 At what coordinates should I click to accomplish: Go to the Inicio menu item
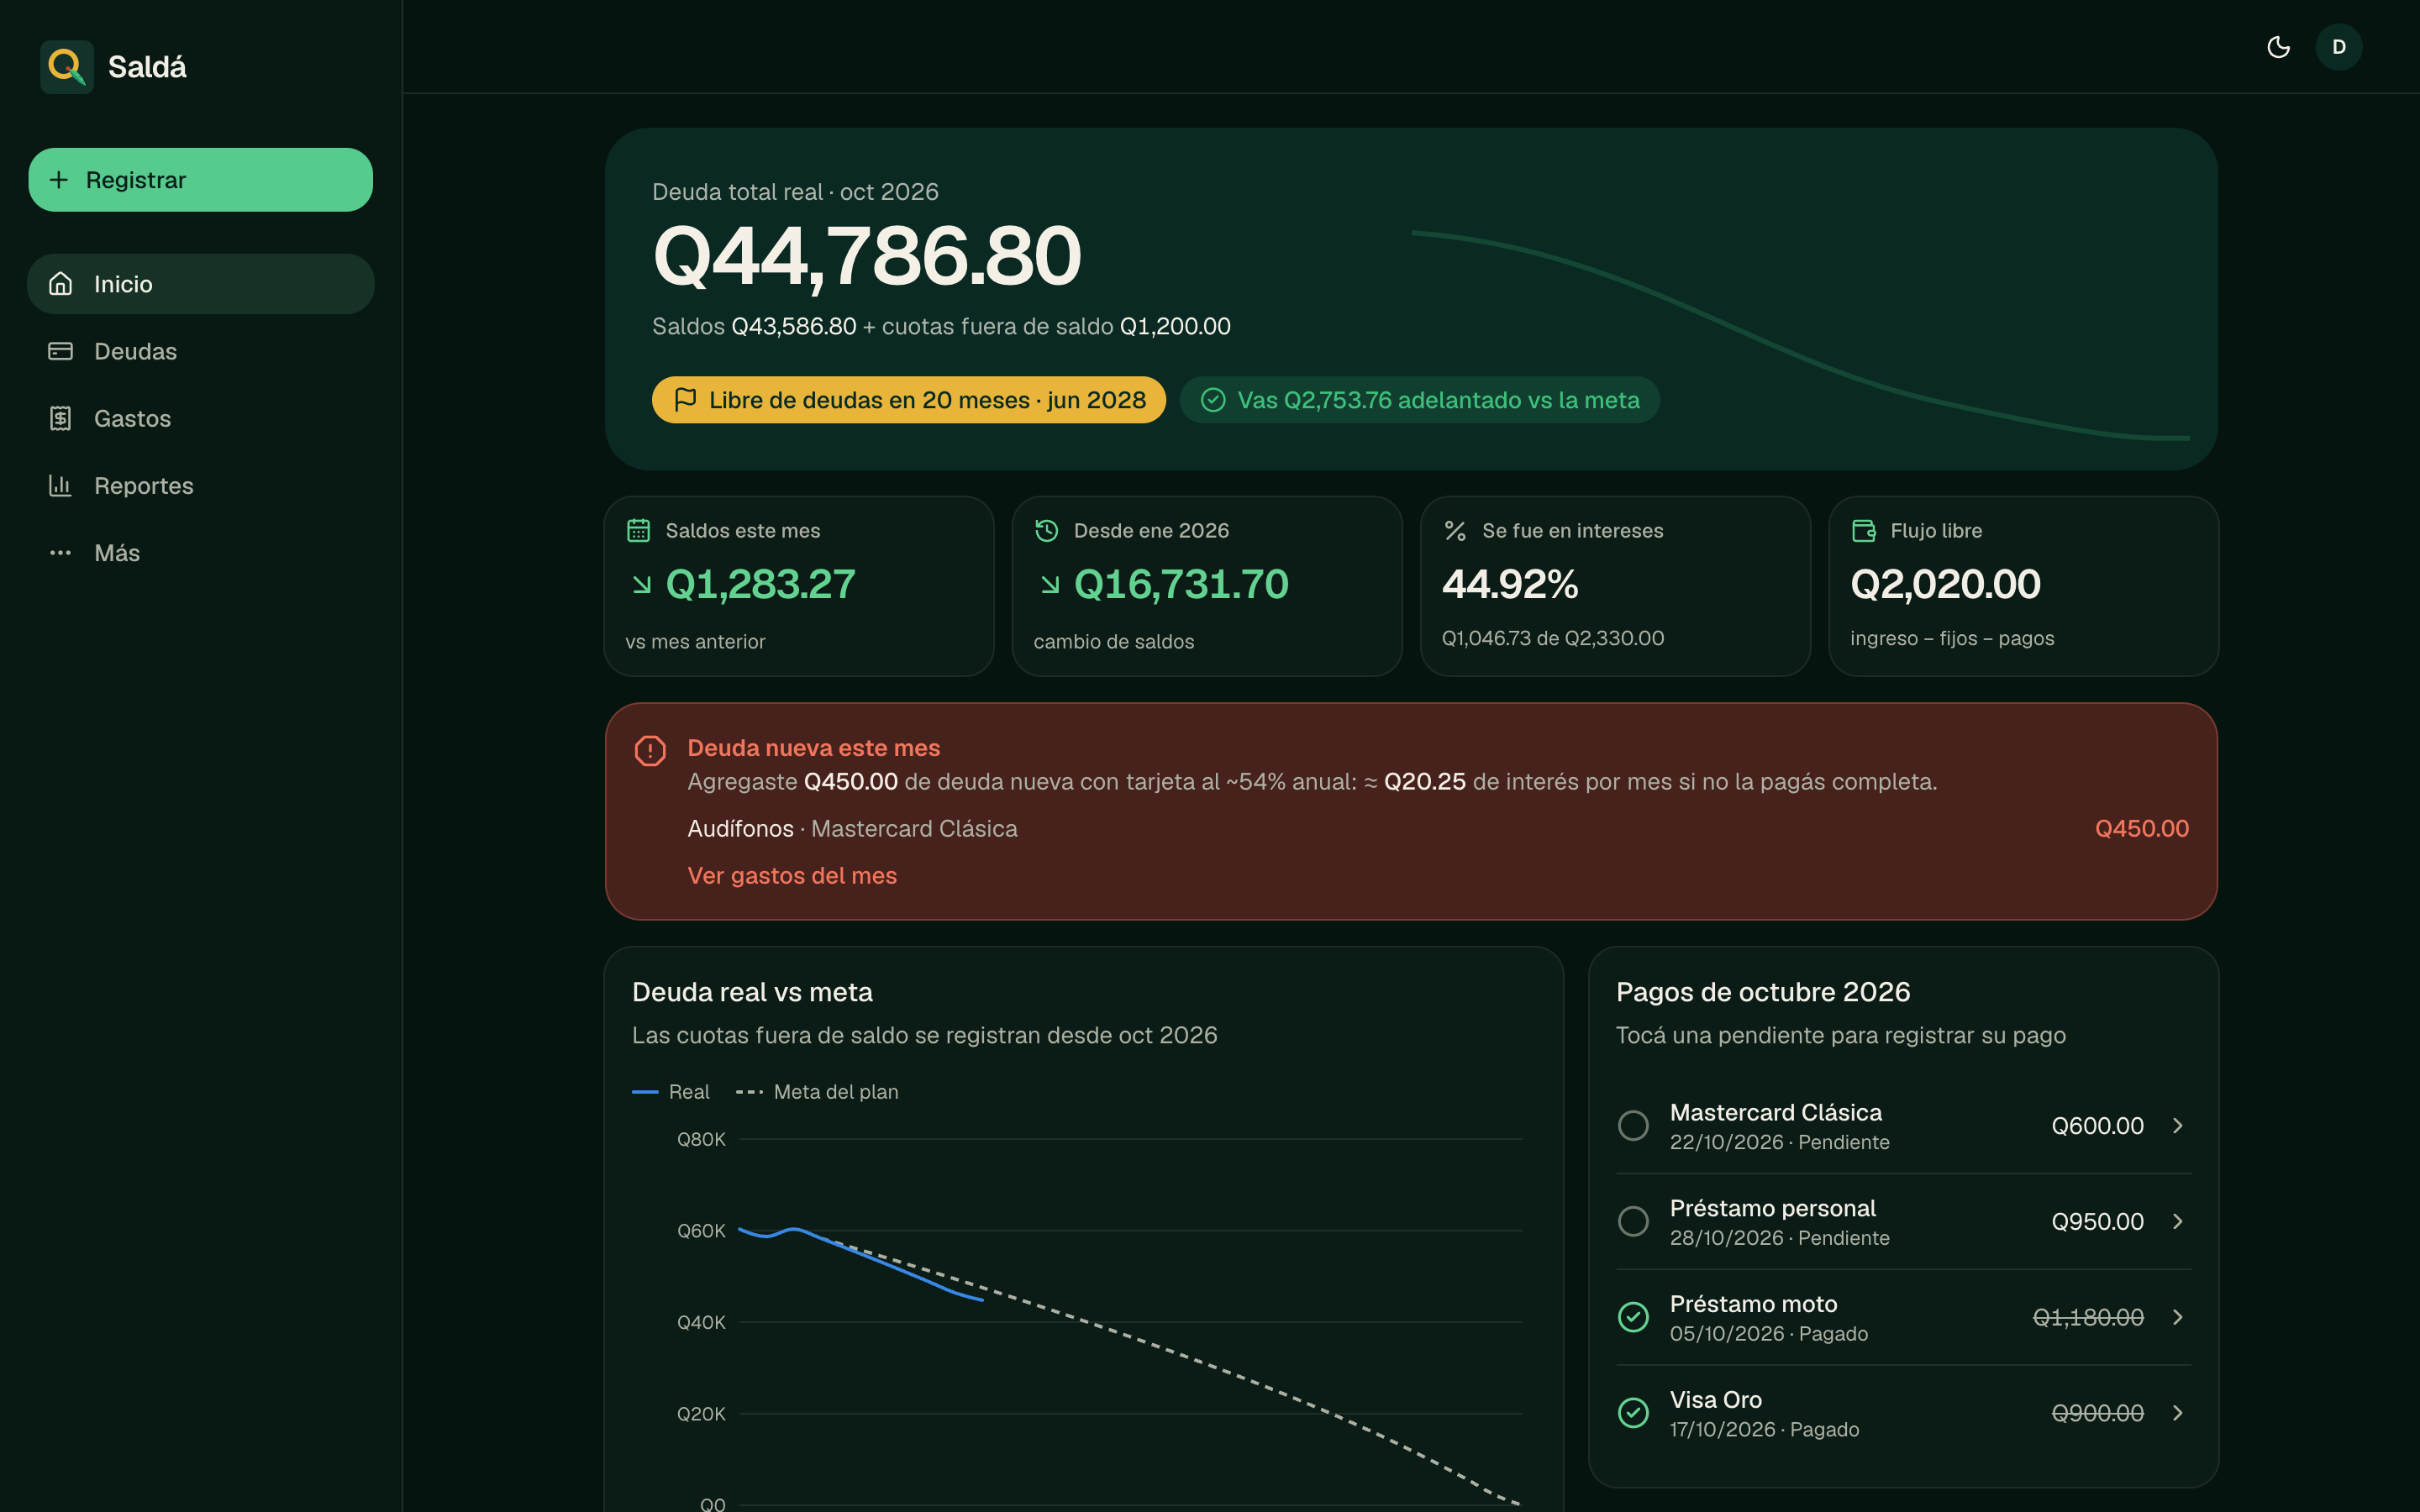[x=201, y=284]
